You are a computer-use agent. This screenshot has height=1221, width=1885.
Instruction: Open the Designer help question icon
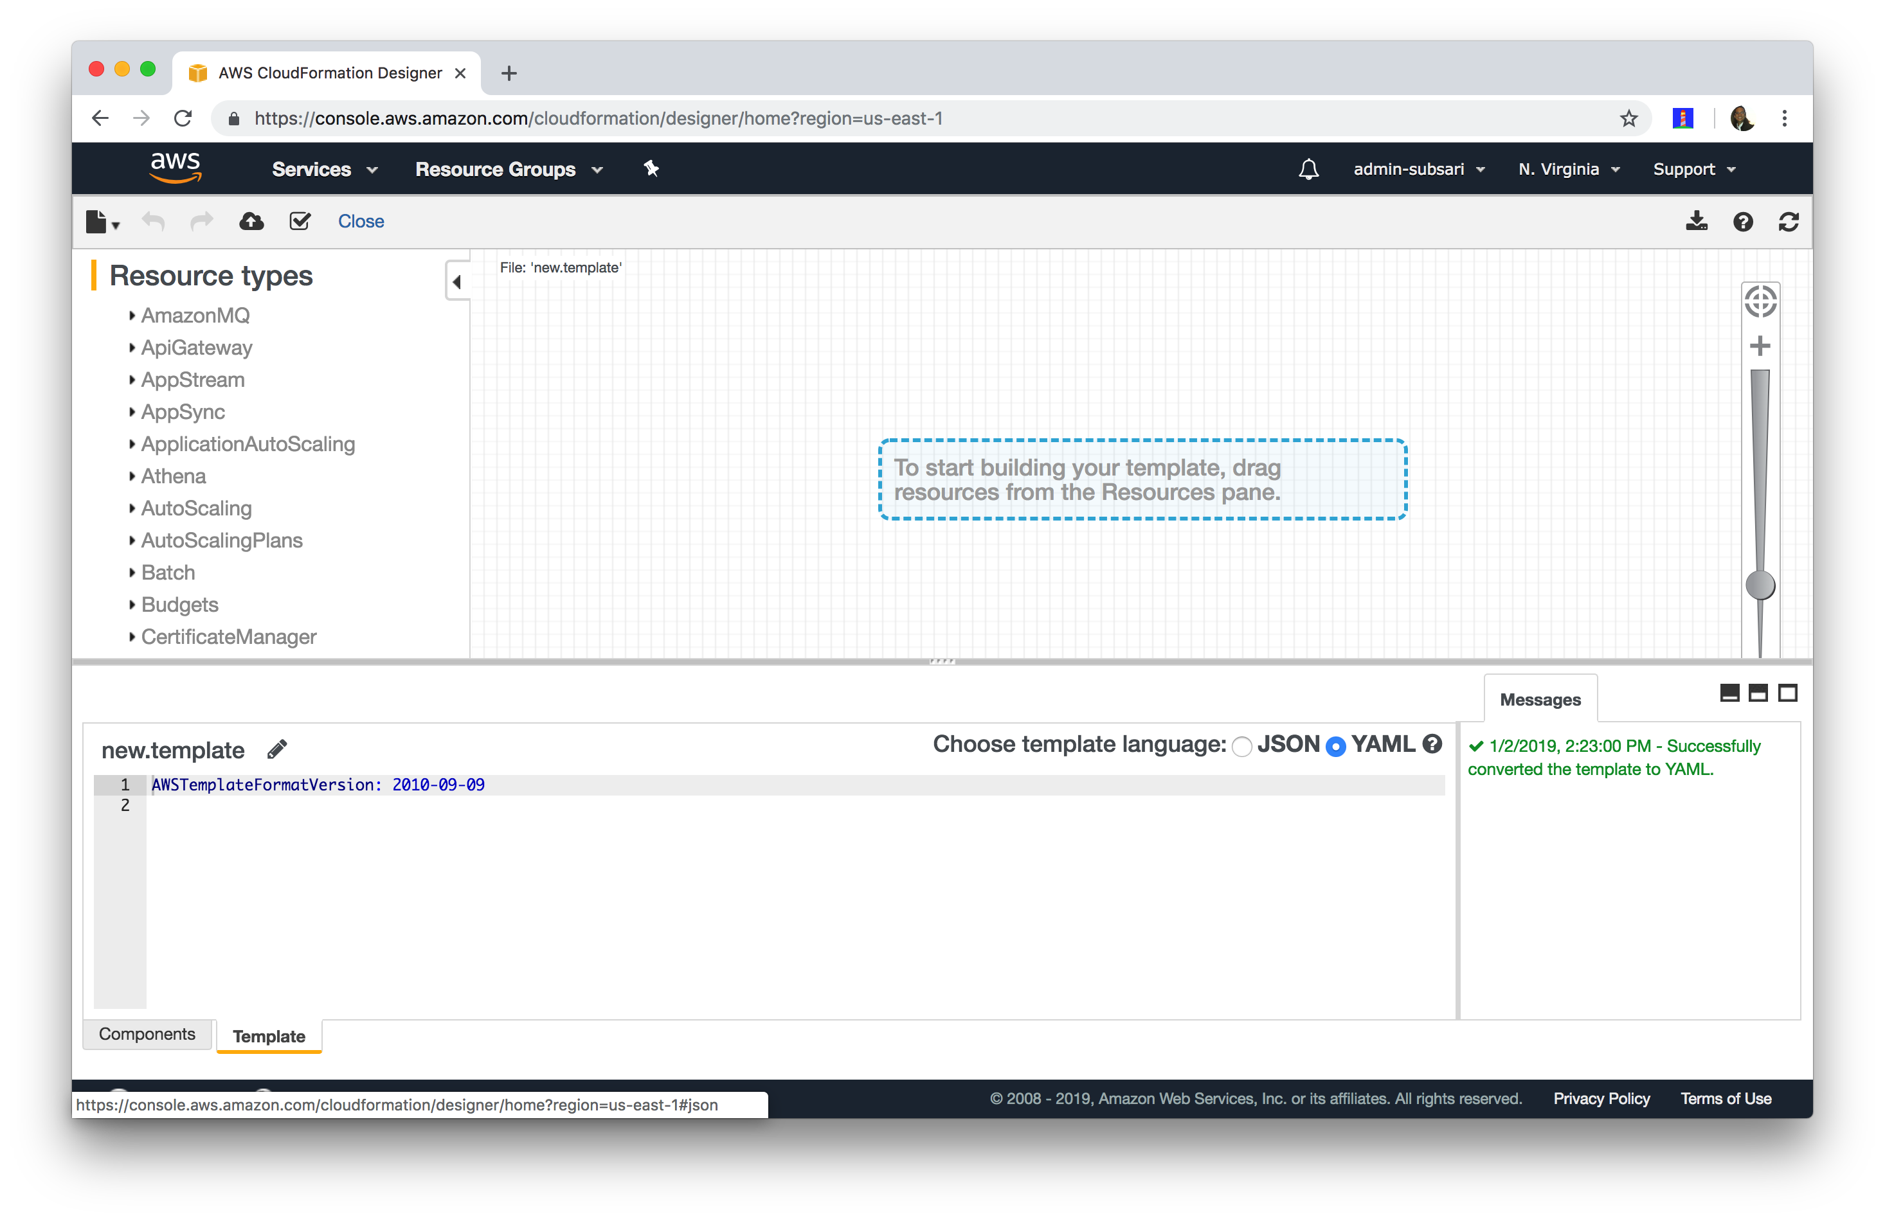click(x=1742, y=222)
